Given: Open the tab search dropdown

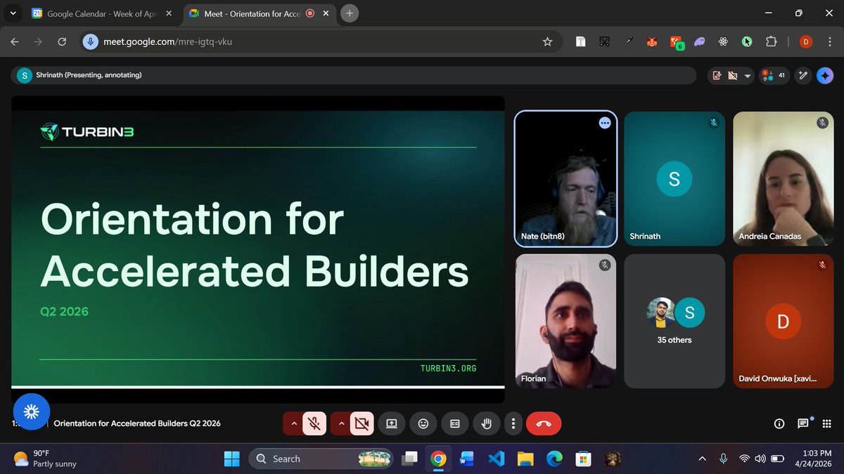Looking at the screenshot, I should click(x=13, y=13).
